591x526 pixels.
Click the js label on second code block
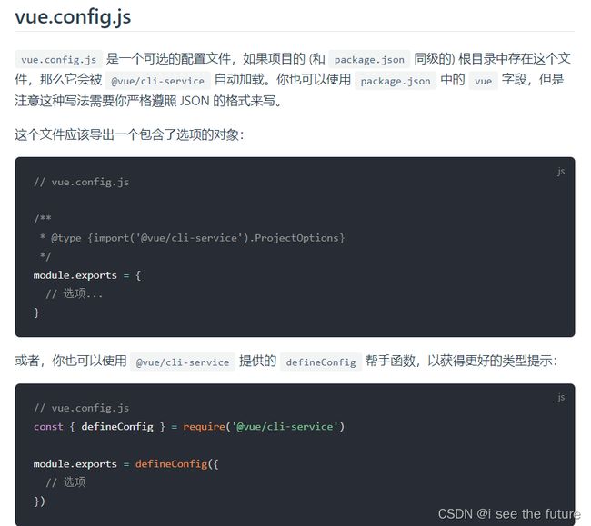pyautogui.click(x=561, y=397)
